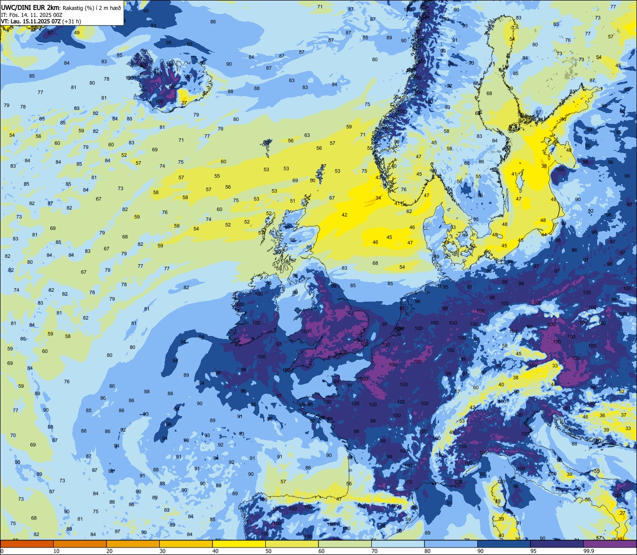Click the legend tick label '10'
Screen dimensions: 637x555
pos(56,551)
